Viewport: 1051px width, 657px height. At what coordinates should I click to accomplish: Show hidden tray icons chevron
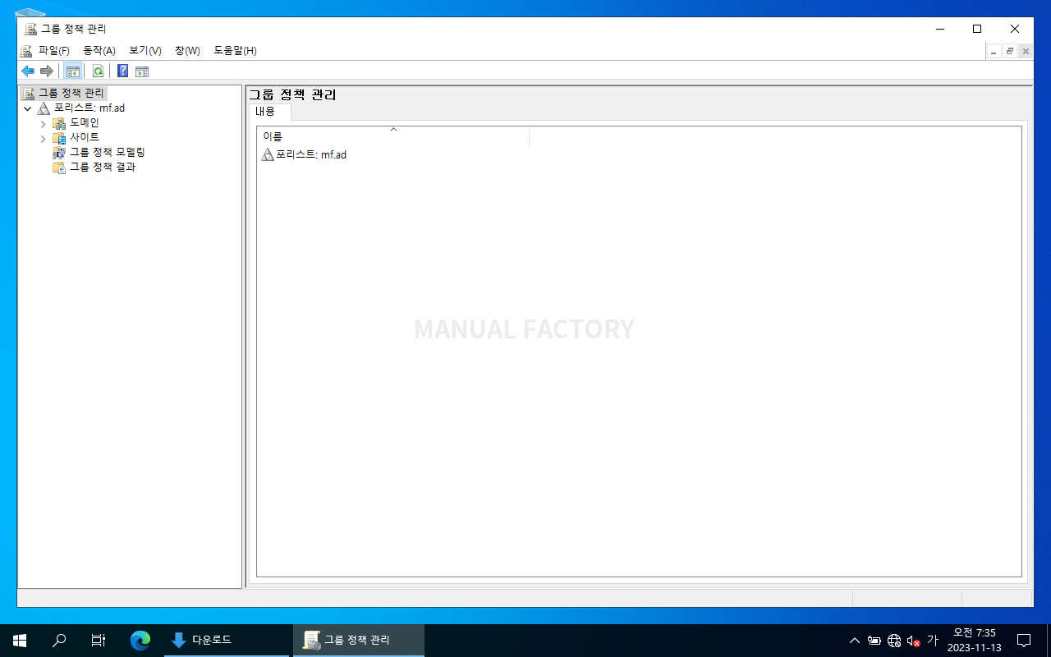click(x=855, y=641)
